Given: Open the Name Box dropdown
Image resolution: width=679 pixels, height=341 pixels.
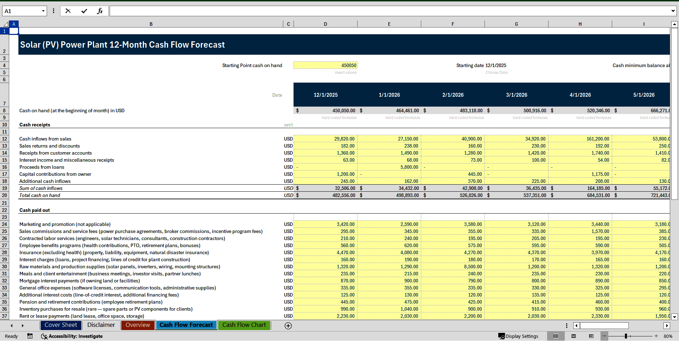Looking at the screenshot, I should point(43,11).
